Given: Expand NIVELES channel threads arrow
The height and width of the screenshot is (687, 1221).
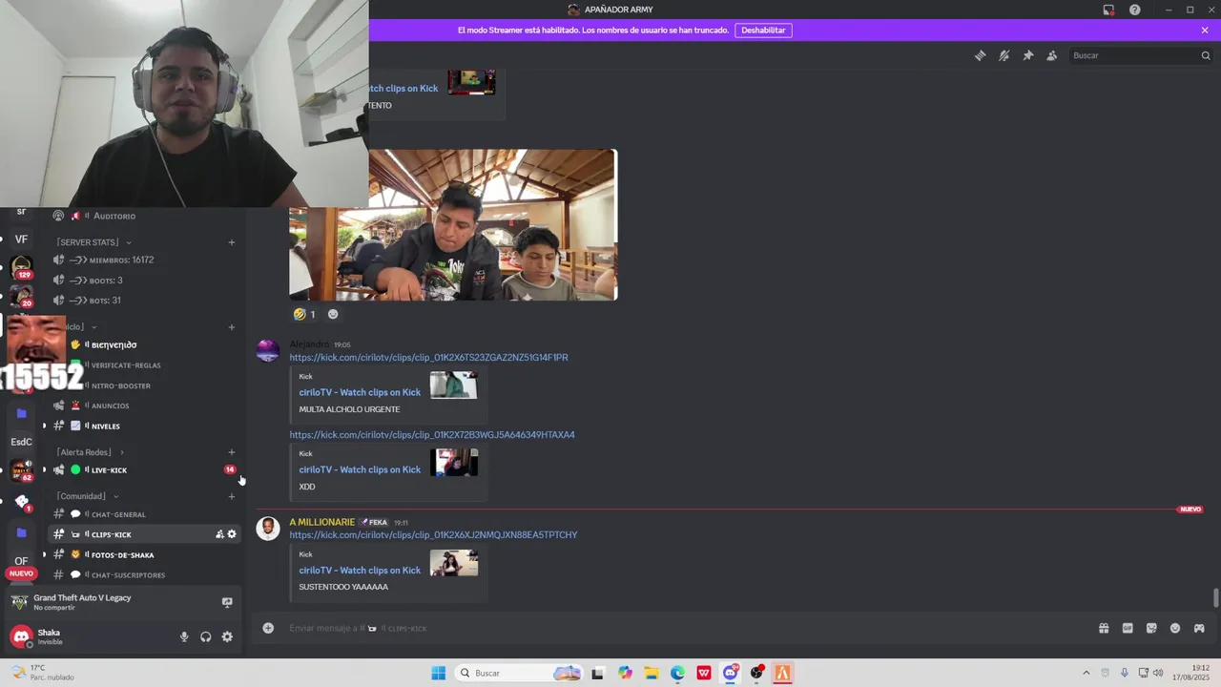Looking at the screenshot, I should coord(44,426).
